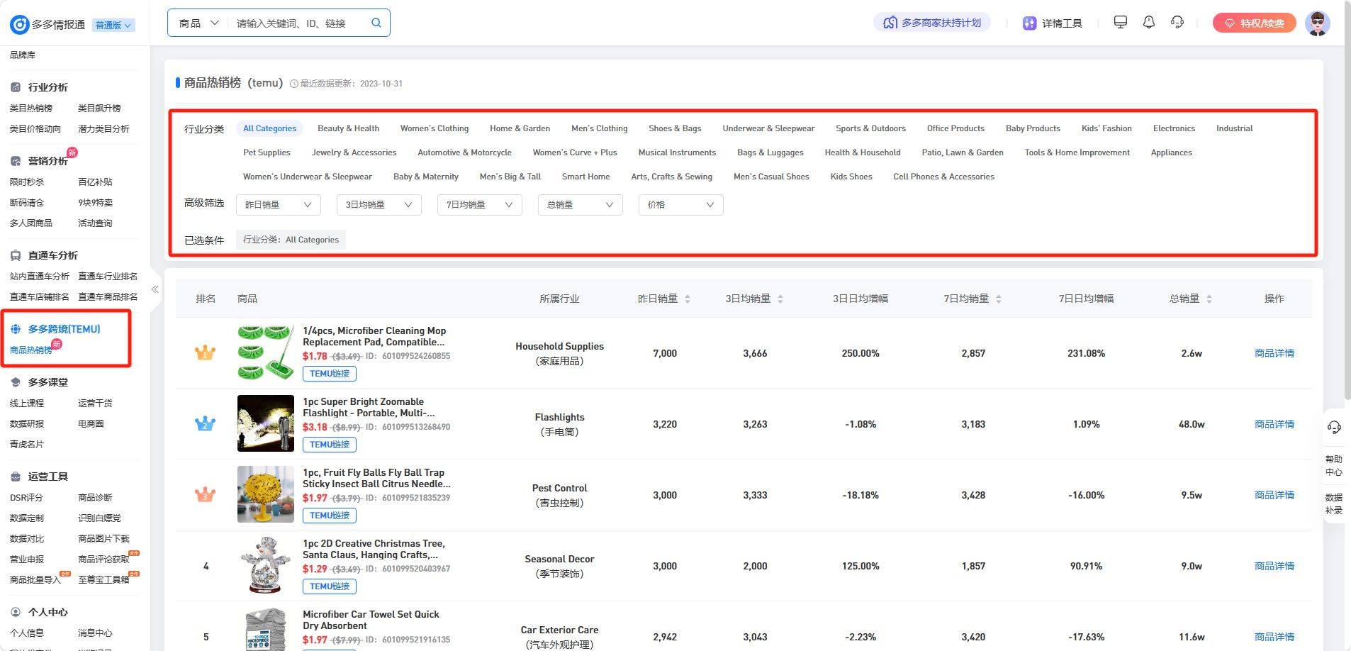Click the clock icon beside 最近数据更新
Viewport: 1351px width, 651px height.
[x=294, y=84]
